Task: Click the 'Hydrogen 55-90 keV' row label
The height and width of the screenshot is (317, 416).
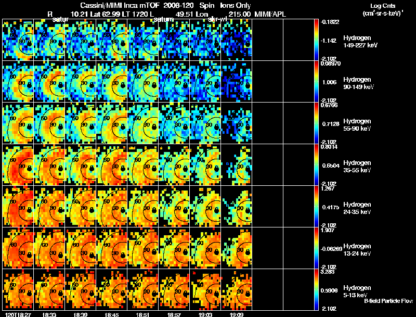Action: [x=357, y=125]
